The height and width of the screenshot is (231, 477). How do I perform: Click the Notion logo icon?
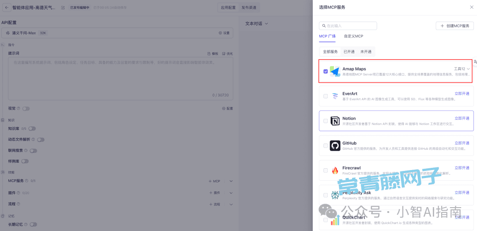(335, 121)
